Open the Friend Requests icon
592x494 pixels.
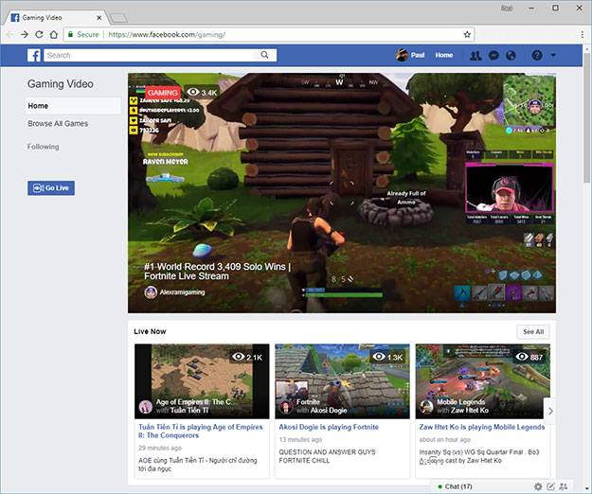(x=475, y=56)
